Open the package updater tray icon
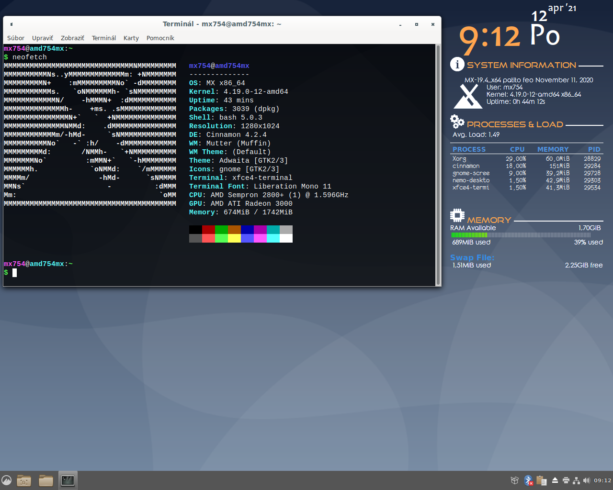Viewport: 613px width, 490px height. [x=515, y=480]
